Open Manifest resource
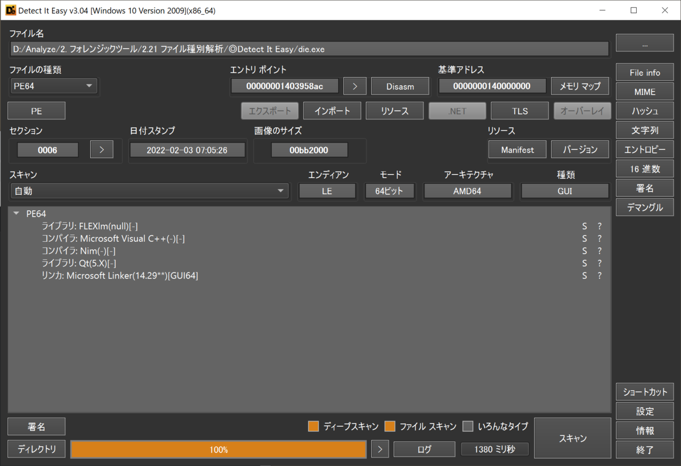The image size is (681, 466). (x=518, y=150)
